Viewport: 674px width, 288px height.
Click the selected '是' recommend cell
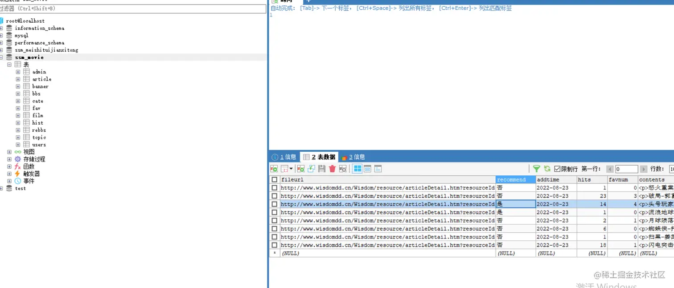pos(516,204)
